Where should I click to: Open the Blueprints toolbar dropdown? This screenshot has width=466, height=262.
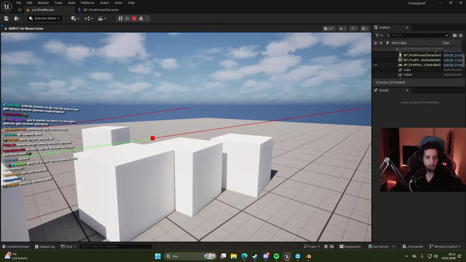tap(88, 19)
